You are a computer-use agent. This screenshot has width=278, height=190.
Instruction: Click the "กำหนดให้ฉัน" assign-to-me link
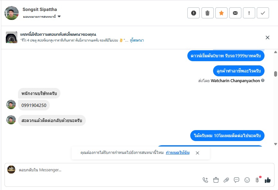[x=177, y=153]
